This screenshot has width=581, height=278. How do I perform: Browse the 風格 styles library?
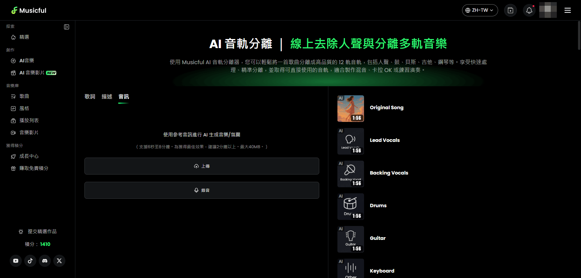[x=24, y=108]
